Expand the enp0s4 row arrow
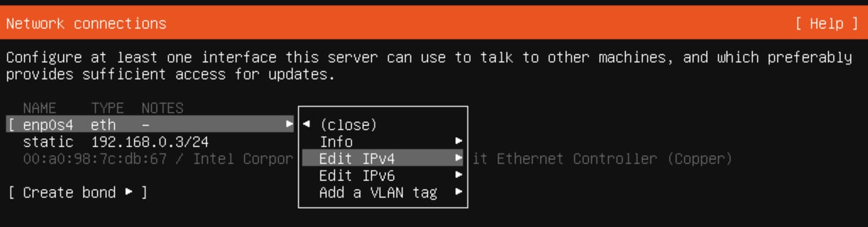This screenshot has height=227, width=868. (290, 125)
